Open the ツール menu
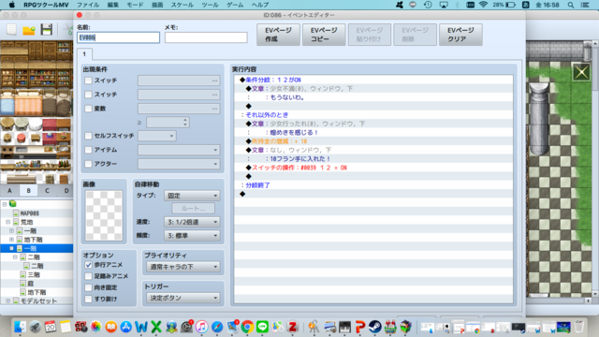The height and width of the screenshot is (337, 599). pos(210,5)
